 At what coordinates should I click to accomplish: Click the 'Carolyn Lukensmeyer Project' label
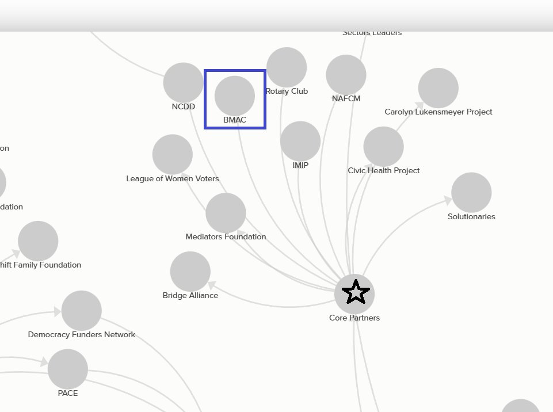[x=438, y=112]
